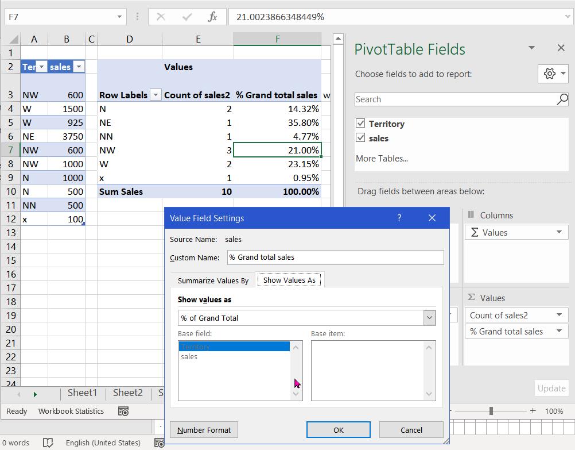Click the Custom Name input field

335,257
